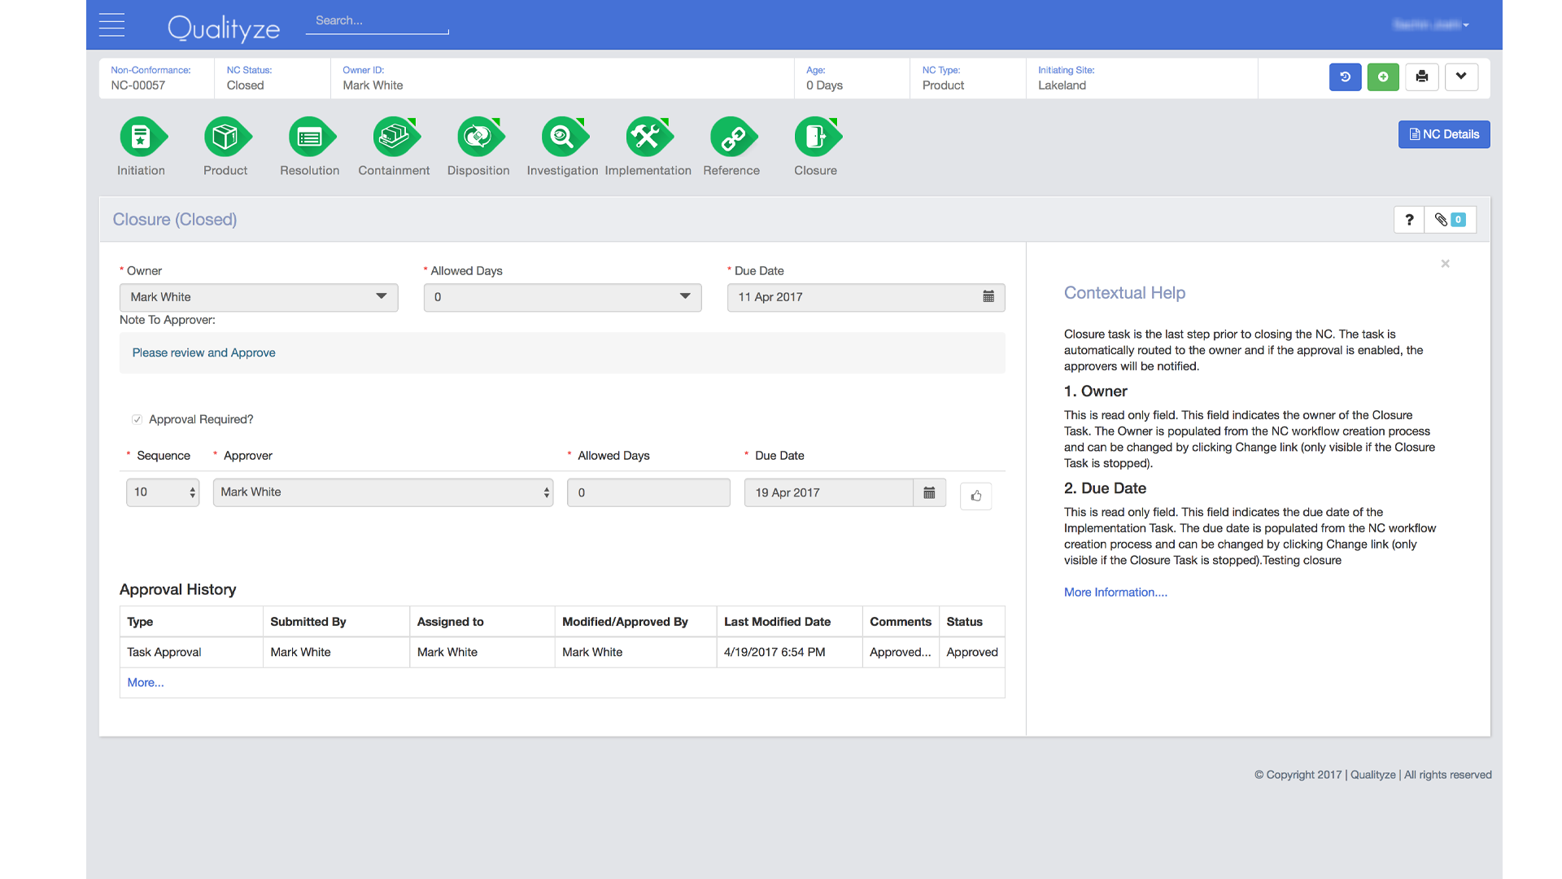The height and width of the screenshot is (879, 1562).
Task: Uncheck the Approval Required checkbox
Action: [138, 419]
